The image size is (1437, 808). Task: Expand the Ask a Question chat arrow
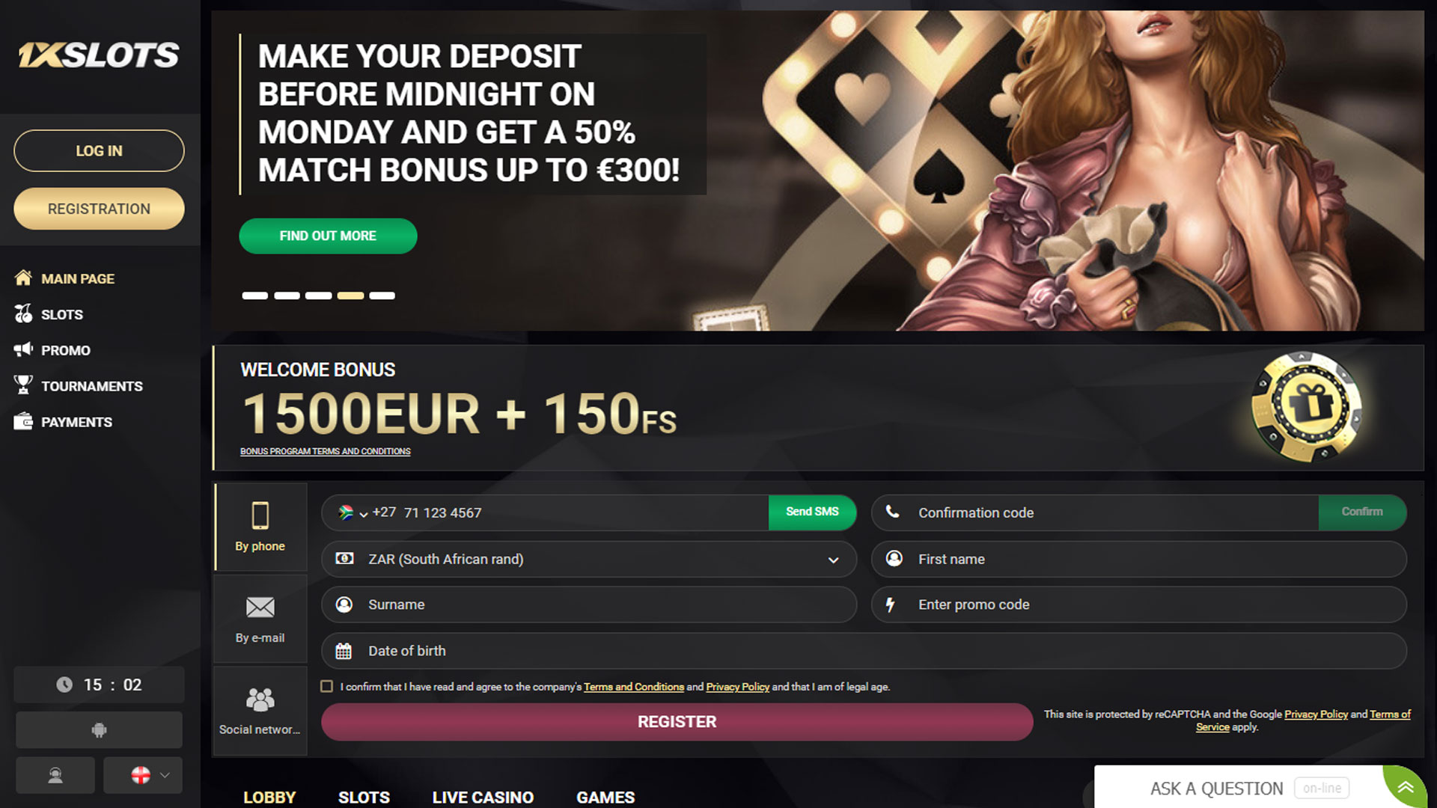(1405, 787)
